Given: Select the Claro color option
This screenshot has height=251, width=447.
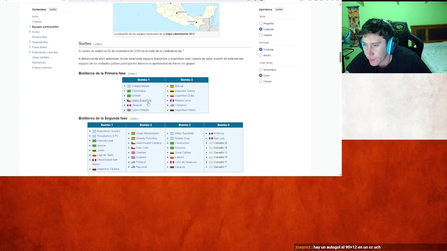Looking at the screenshot, I should point(261,76).
